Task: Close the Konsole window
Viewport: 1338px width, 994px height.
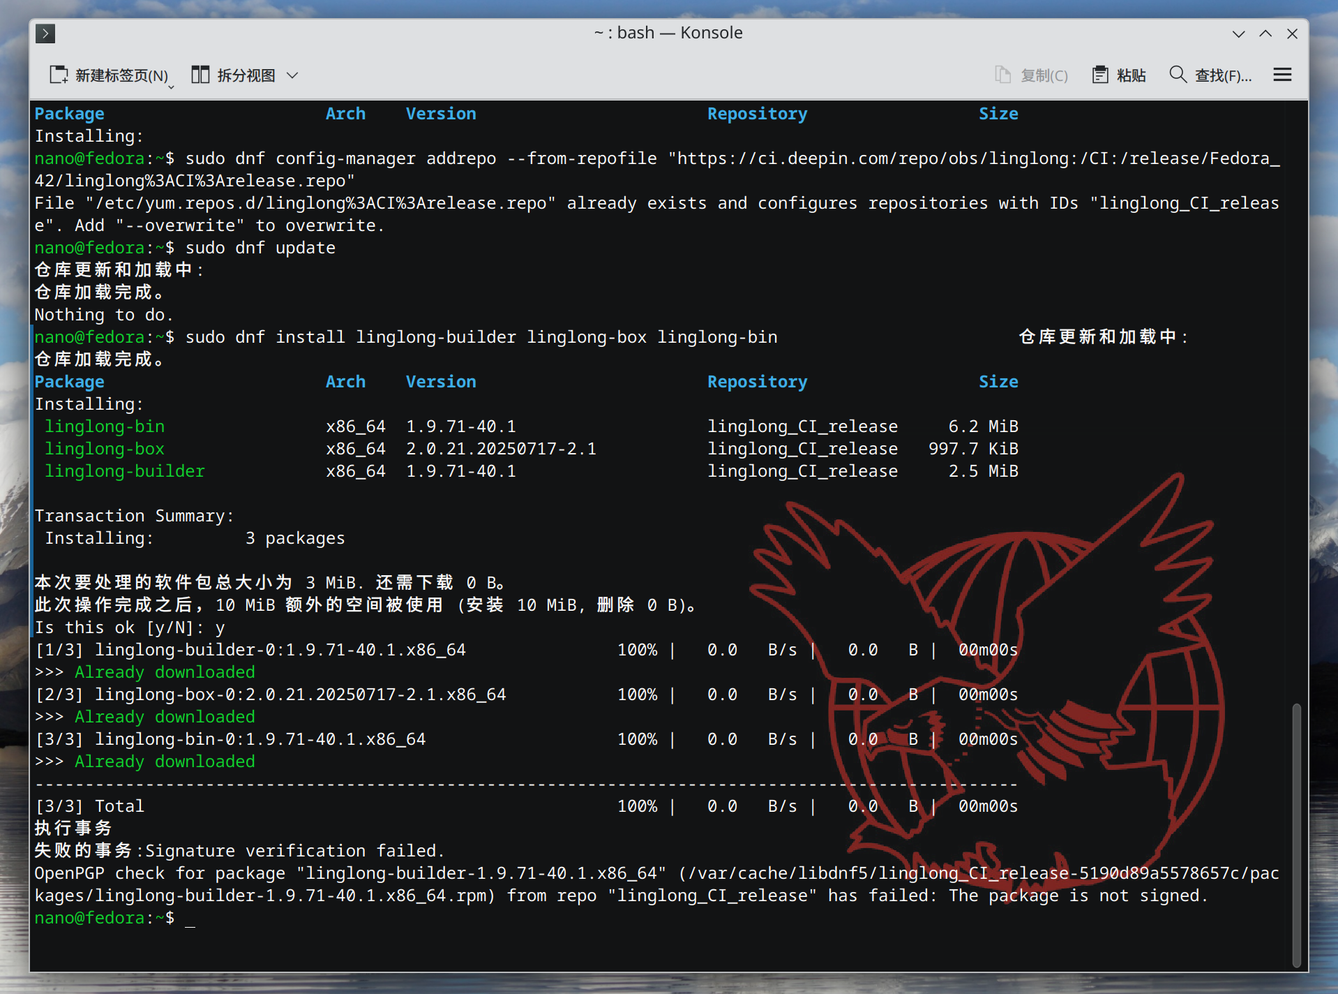Action: (x=1292, y=34)
